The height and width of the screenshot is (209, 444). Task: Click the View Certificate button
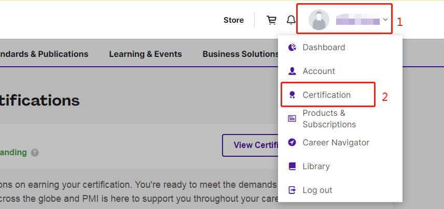tap(251, 145)
